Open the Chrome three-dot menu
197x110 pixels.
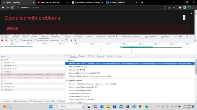[x=194, y=7]
